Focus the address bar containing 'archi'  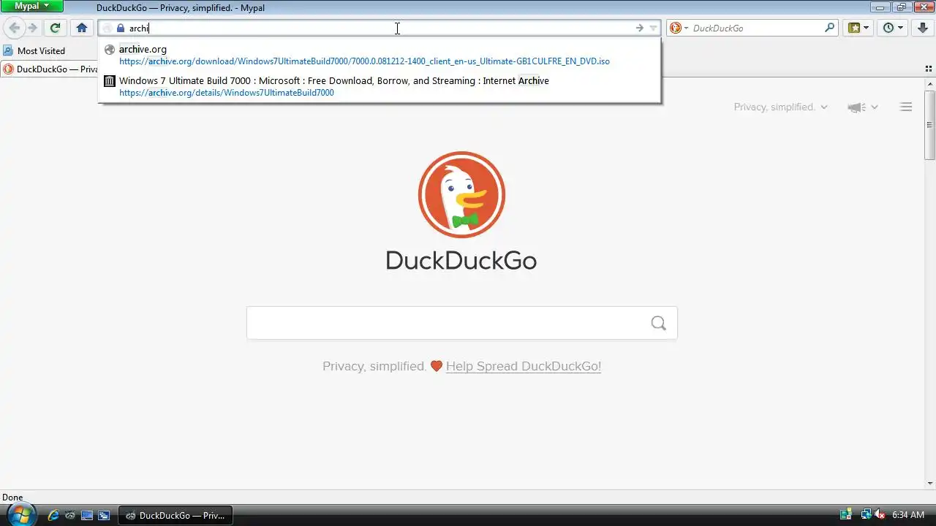tap(380, 28)
